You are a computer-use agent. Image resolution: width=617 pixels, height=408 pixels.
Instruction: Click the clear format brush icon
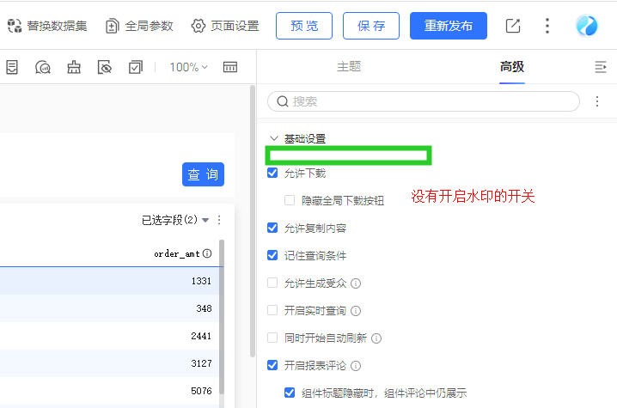pos(74,67)
